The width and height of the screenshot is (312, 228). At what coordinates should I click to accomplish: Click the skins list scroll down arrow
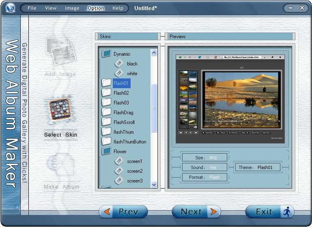(x=154, y=185)
